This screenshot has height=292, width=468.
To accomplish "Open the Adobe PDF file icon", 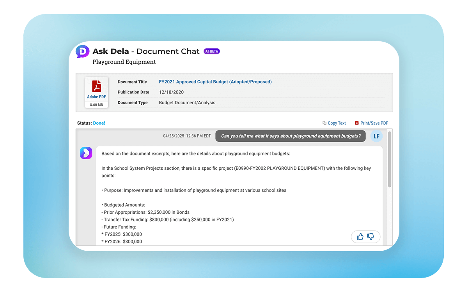I will [x=96, y=86].
